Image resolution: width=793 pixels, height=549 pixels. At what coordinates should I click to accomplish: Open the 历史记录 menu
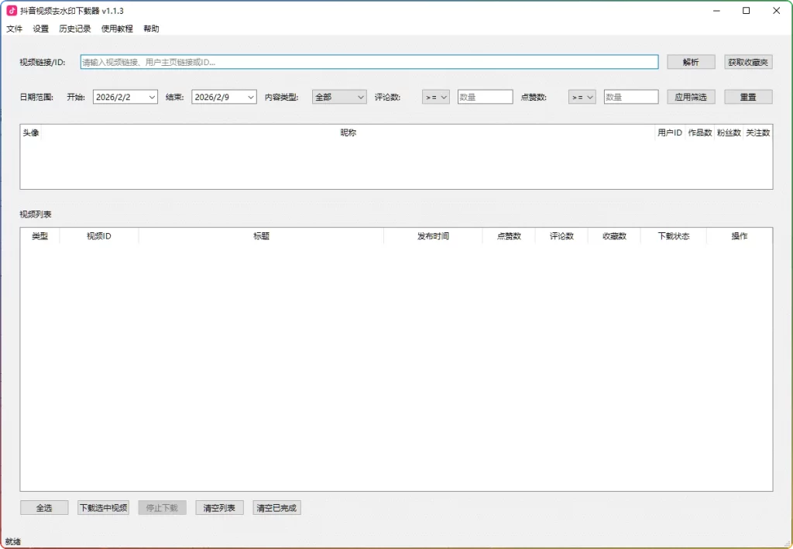pyautogui.click(x=74, y=29)
